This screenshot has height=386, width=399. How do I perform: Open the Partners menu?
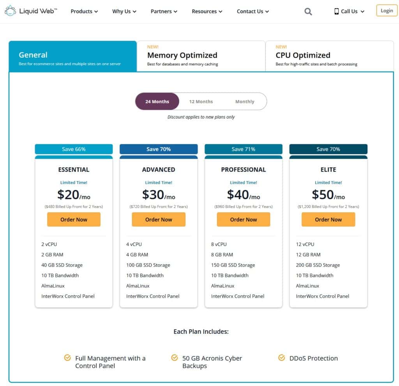tap(164, 11)
